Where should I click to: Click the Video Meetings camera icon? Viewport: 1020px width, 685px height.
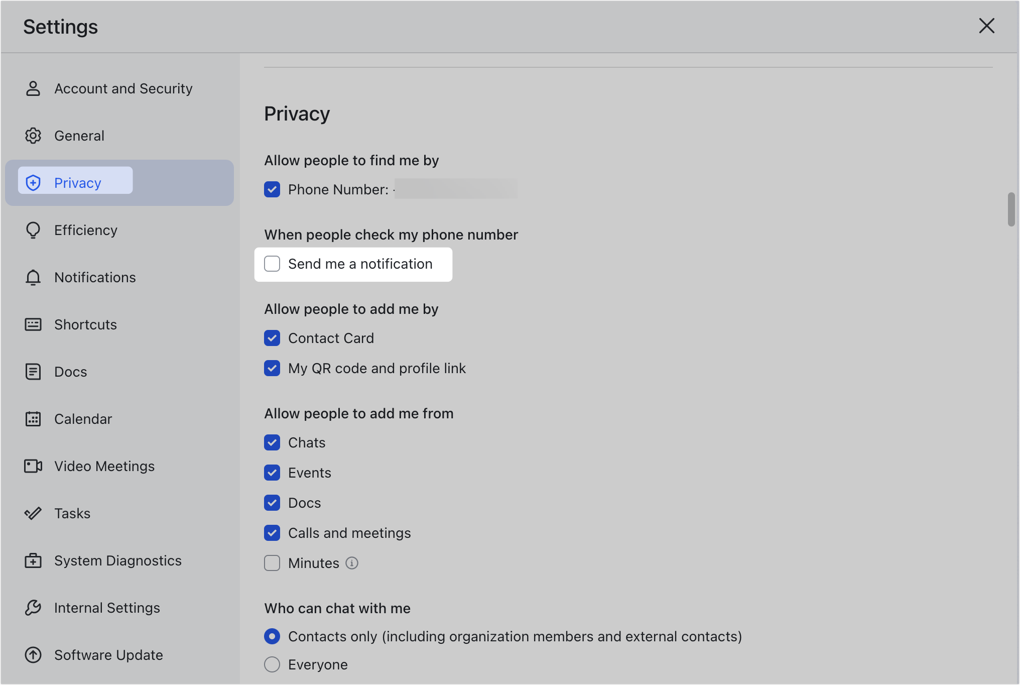point(33,466)
